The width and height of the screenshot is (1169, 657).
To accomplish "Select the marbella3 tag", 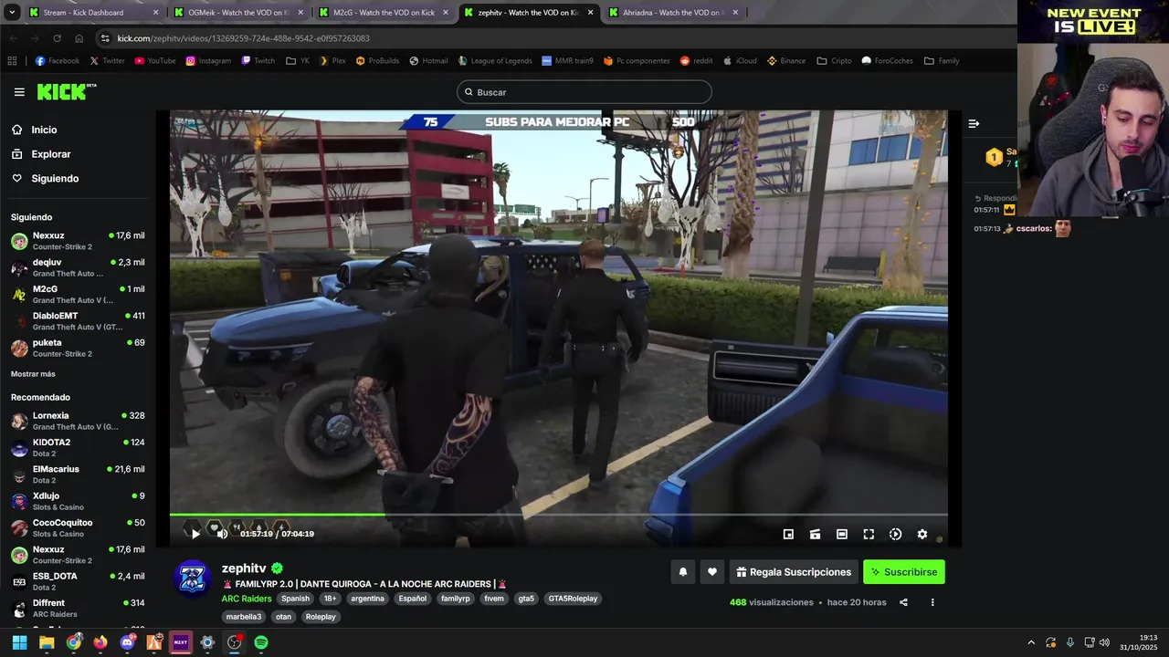I will [244, 617].
